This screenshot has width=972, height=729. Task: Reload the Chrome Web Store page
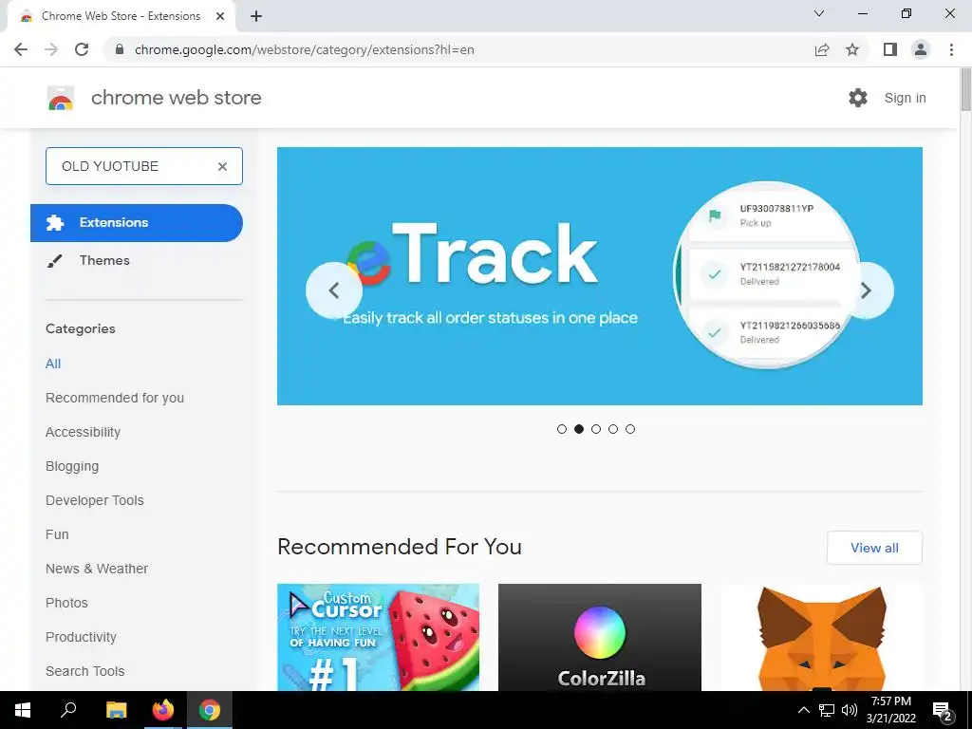[82, 49]
